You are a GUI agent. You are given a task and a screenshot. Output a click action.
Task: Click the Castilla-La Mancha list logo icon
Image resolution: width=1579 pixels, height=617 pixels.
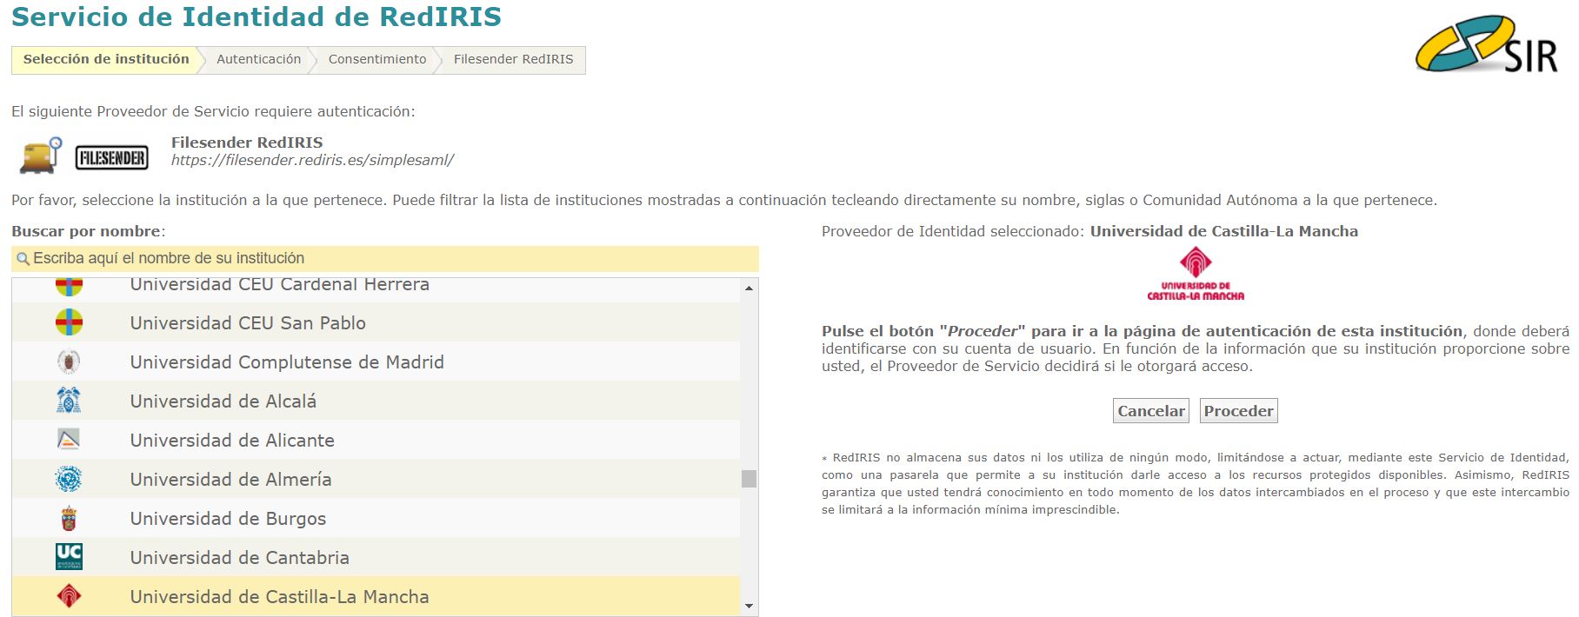[x=69, y=596]
